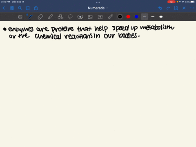Select the Highlighter tool
Viewport: 196px width, 147px height.
point(50,17)
